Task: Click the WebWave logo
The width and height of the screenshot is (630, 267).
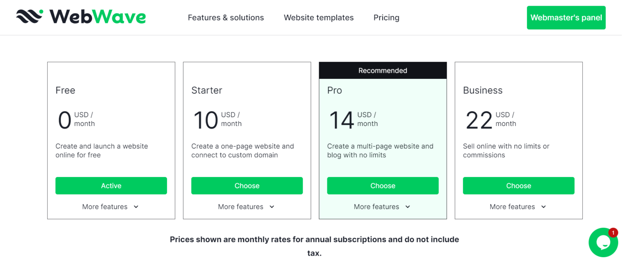Action: (80, 17)
